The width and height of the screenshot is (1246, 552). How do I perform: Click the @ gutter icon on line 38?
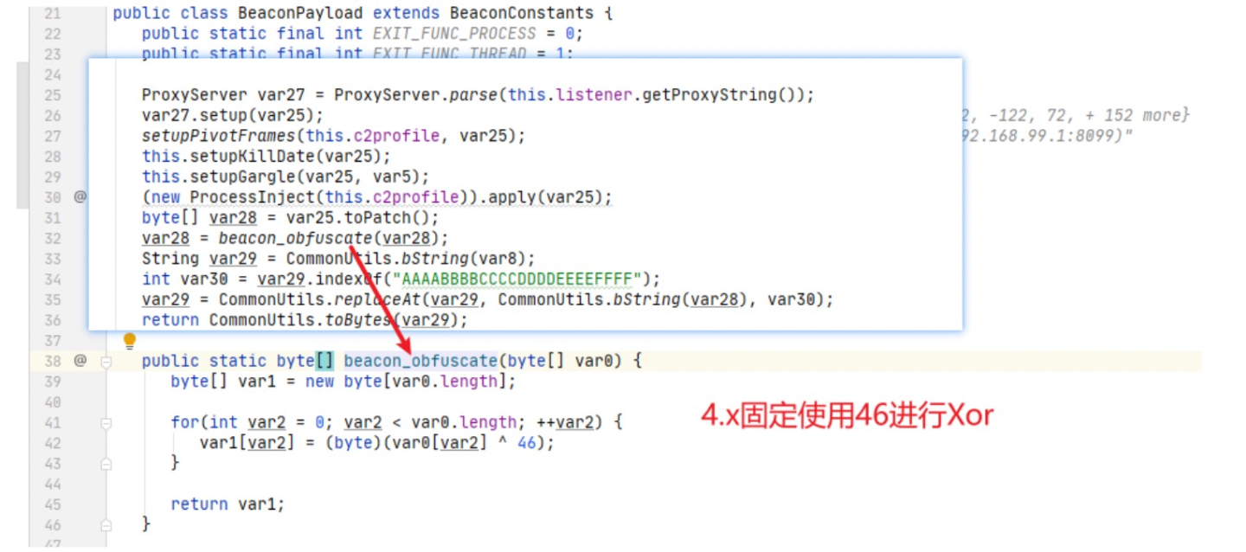pyautogui.click(x=80, y=361)
